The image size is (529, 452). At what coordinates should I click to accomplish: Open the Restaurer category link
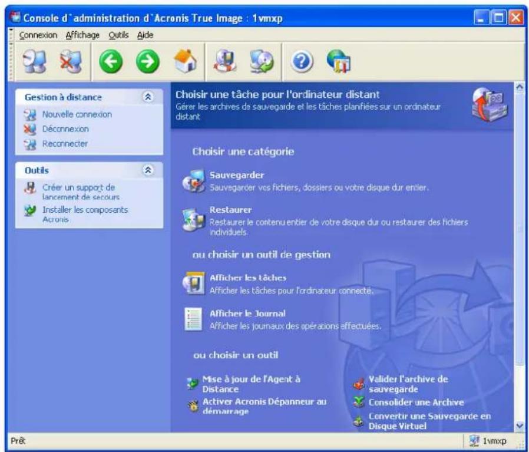pos(230,210)
